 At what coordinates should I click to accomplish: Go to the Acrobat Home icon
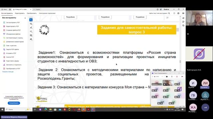click(x=10, y=10)
